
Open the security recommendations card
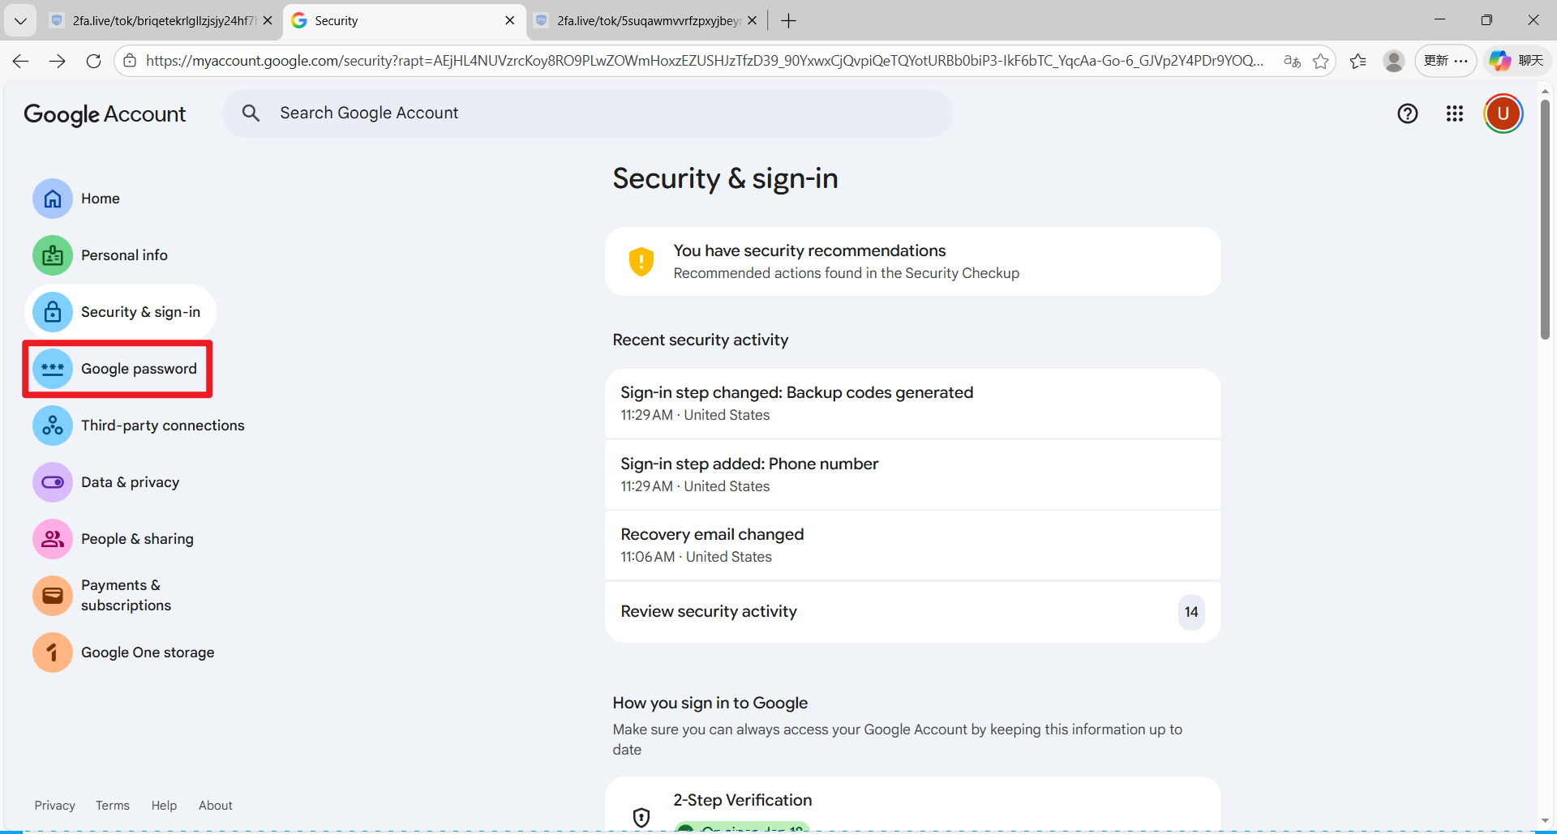[x=912, y=262]
